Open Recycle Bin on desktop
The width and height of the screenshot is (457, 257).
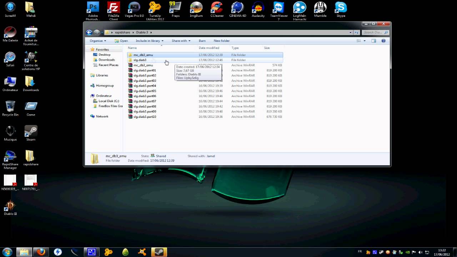click(x=10, y=109)
